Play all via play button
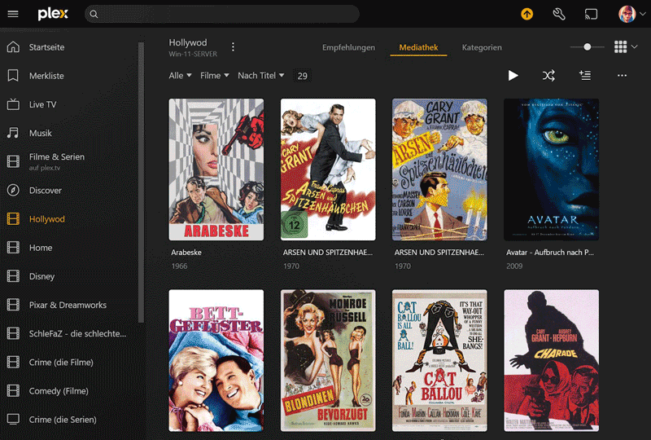 pos(513,75)
